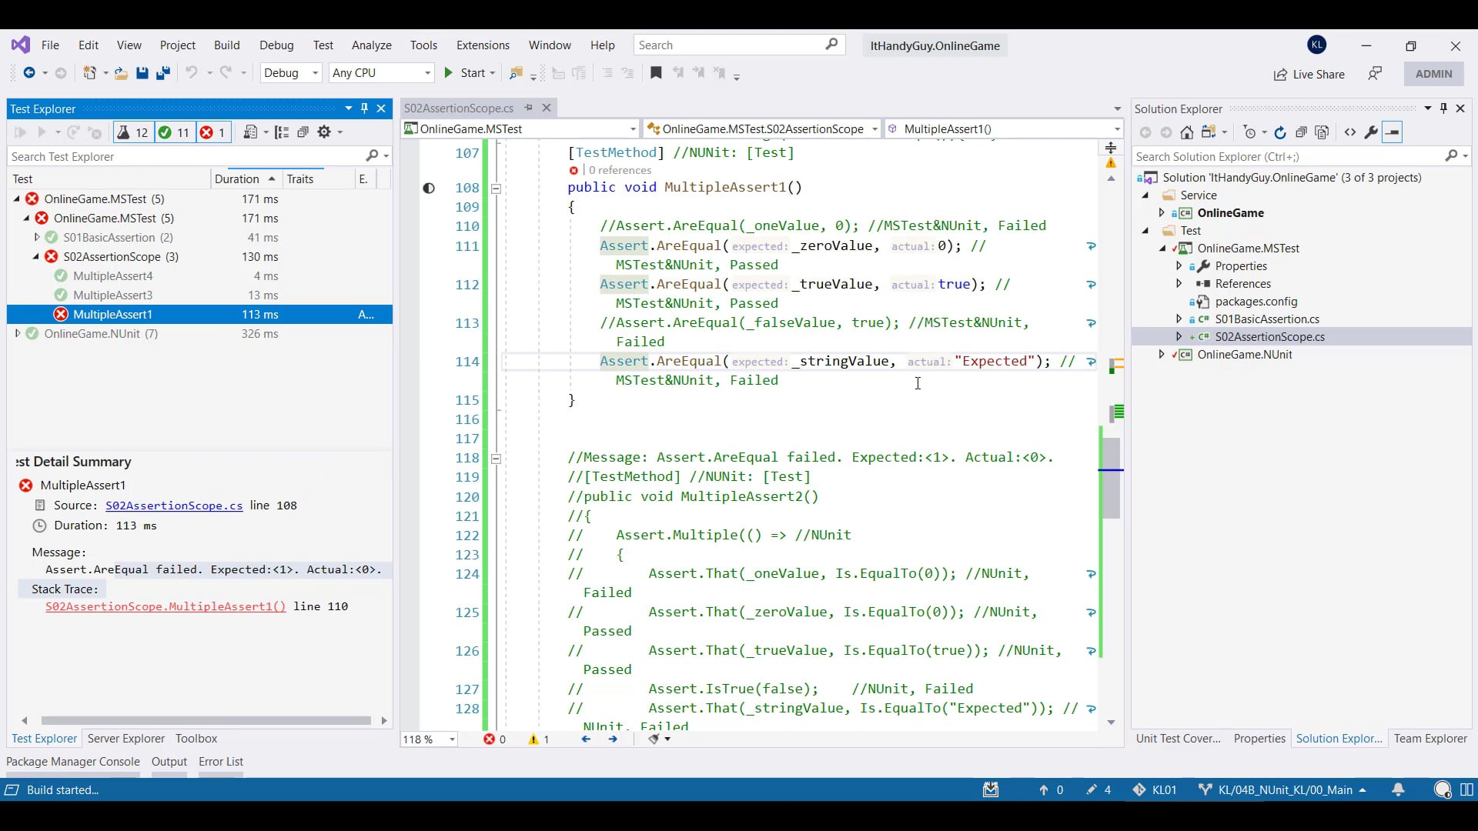Toggle passed tests filter showing 11
The height and width of the screenshot is (831, 1478).
pos(174,132)
